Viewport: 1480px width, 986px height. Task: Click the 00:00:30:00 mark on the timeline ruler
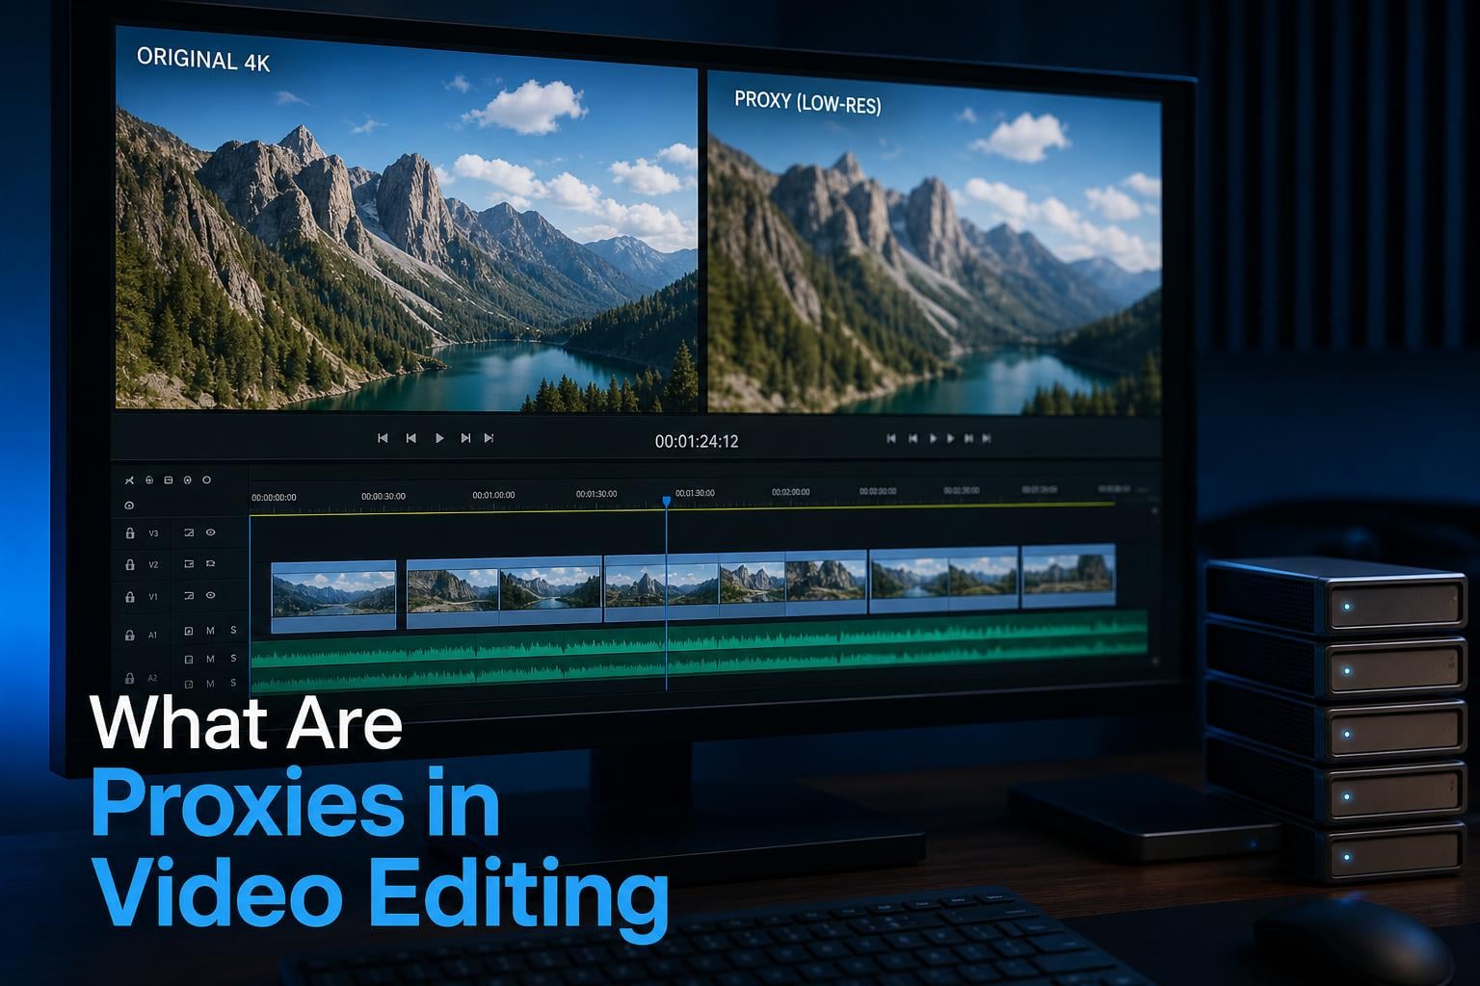point(383,497)
